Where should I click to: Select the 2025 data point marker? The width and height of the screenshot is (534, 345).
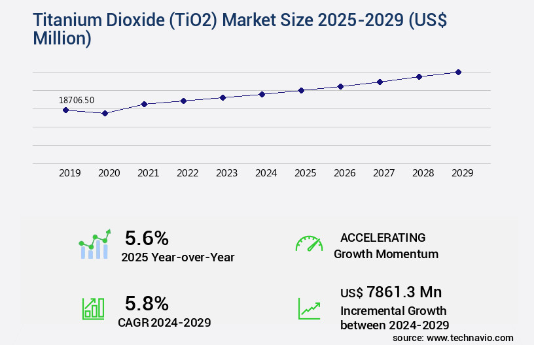301,90
